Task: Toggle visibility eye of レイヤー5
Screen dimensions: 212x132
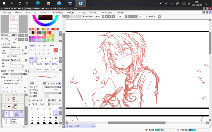Action: tap(7, 112)
